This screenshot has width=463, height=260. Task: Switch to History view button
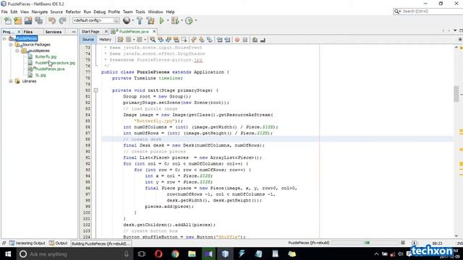[x=105, y=40]
